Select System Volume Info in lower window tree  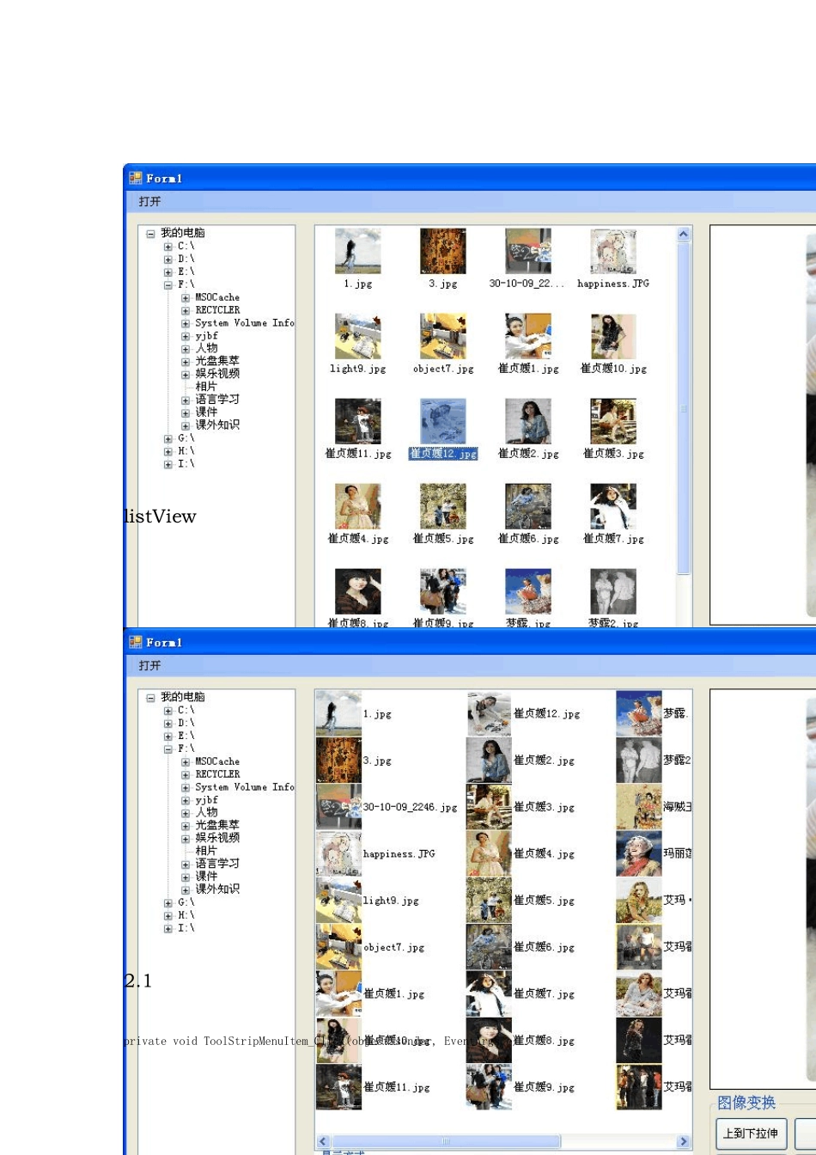click(244, 787)
